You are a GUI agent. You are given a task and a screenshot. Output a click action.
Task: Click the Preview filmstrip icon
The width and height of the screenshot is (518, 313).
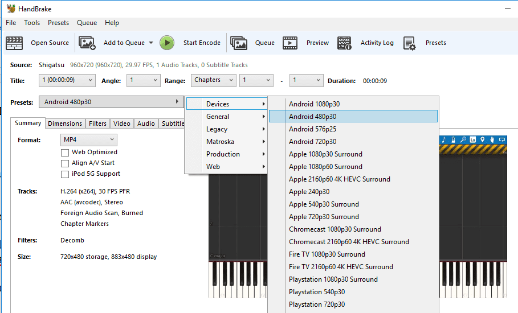[290, 43]
